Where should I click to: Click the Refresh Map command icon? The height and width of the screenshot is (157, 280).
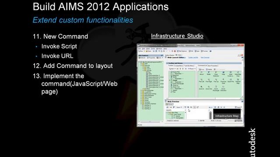click(x=238, y=81)
